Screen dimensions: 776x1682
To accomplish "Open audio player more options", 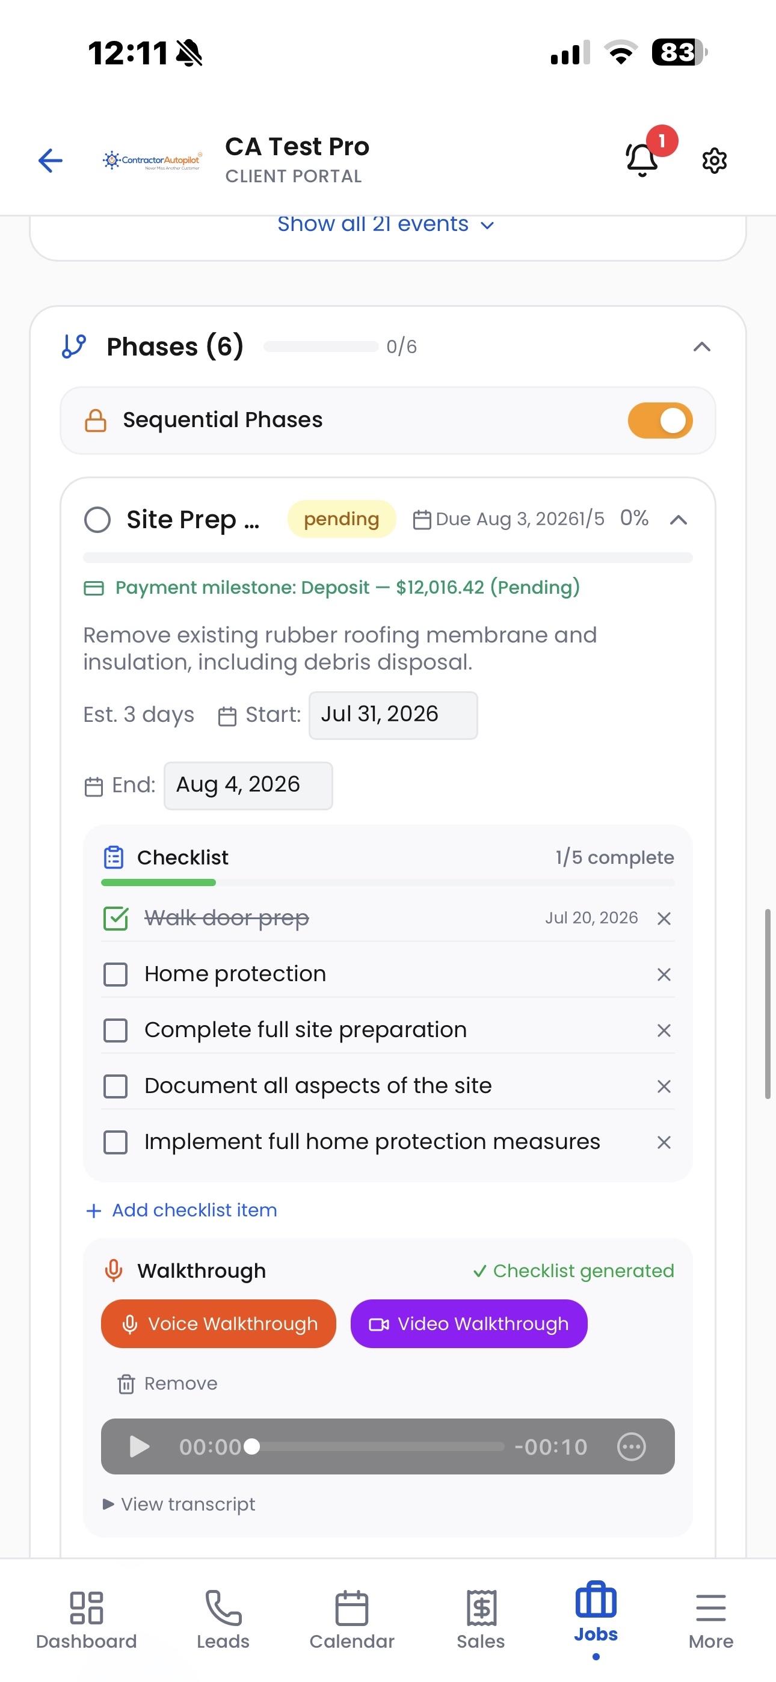I will click(631, 1446).
